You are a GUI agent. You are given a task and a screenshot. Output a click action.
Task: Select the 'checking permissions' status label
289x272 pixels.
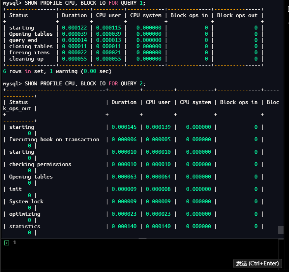tap(40, 164)
